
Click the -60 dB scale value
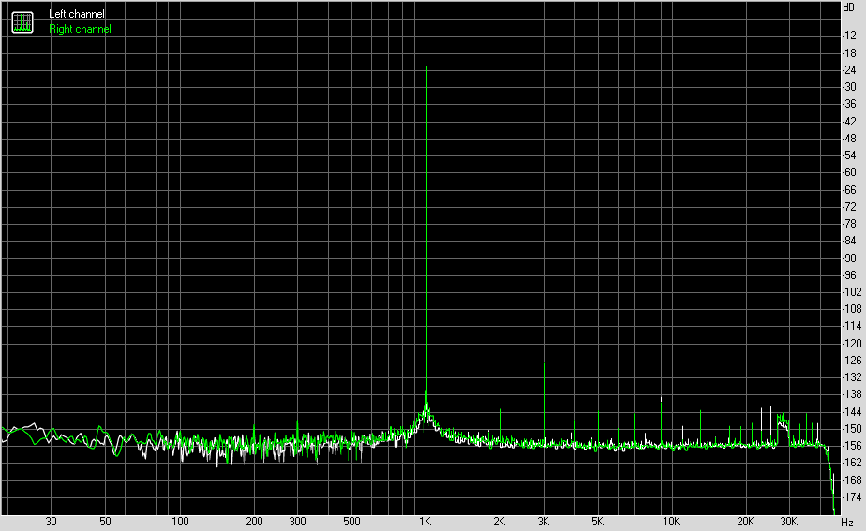[849, 172]
